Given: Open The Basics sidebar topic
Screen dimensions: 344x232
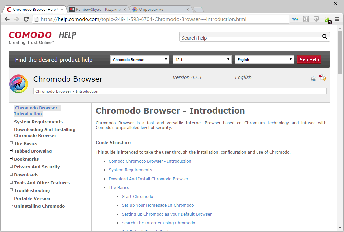Looking at the screenshot, I should [x=26, y=143].
